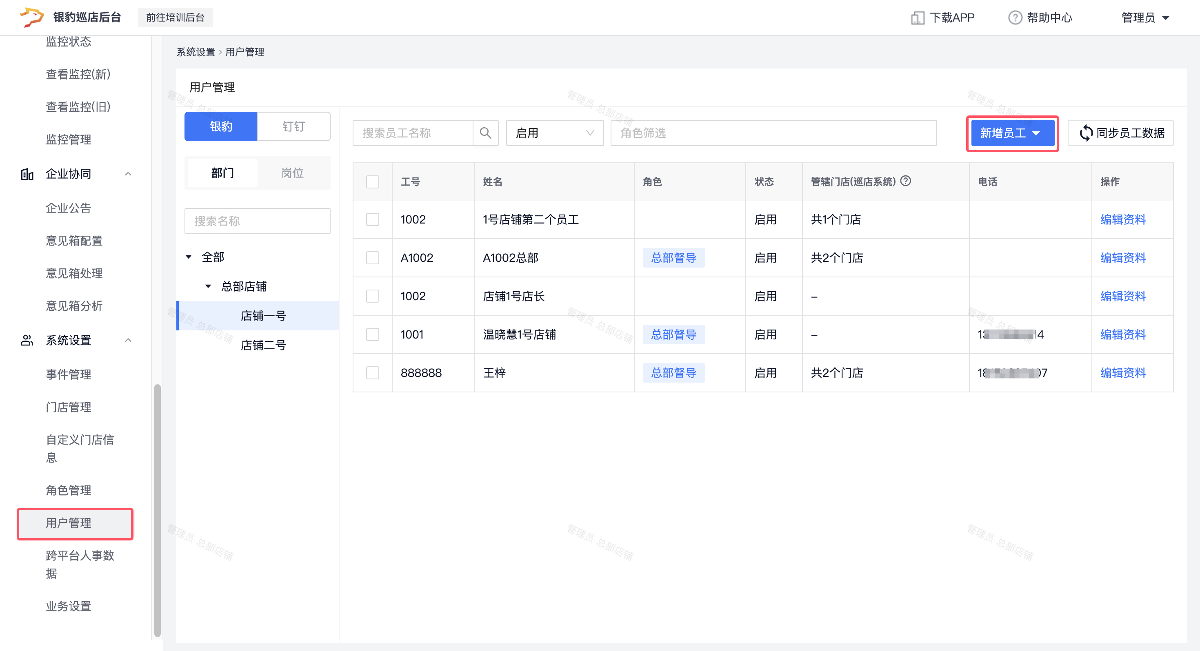Screen dimensions: 1200x651
Task: Click 编辑资料 for 温晓慧1号店铺
Action: 1123,335
